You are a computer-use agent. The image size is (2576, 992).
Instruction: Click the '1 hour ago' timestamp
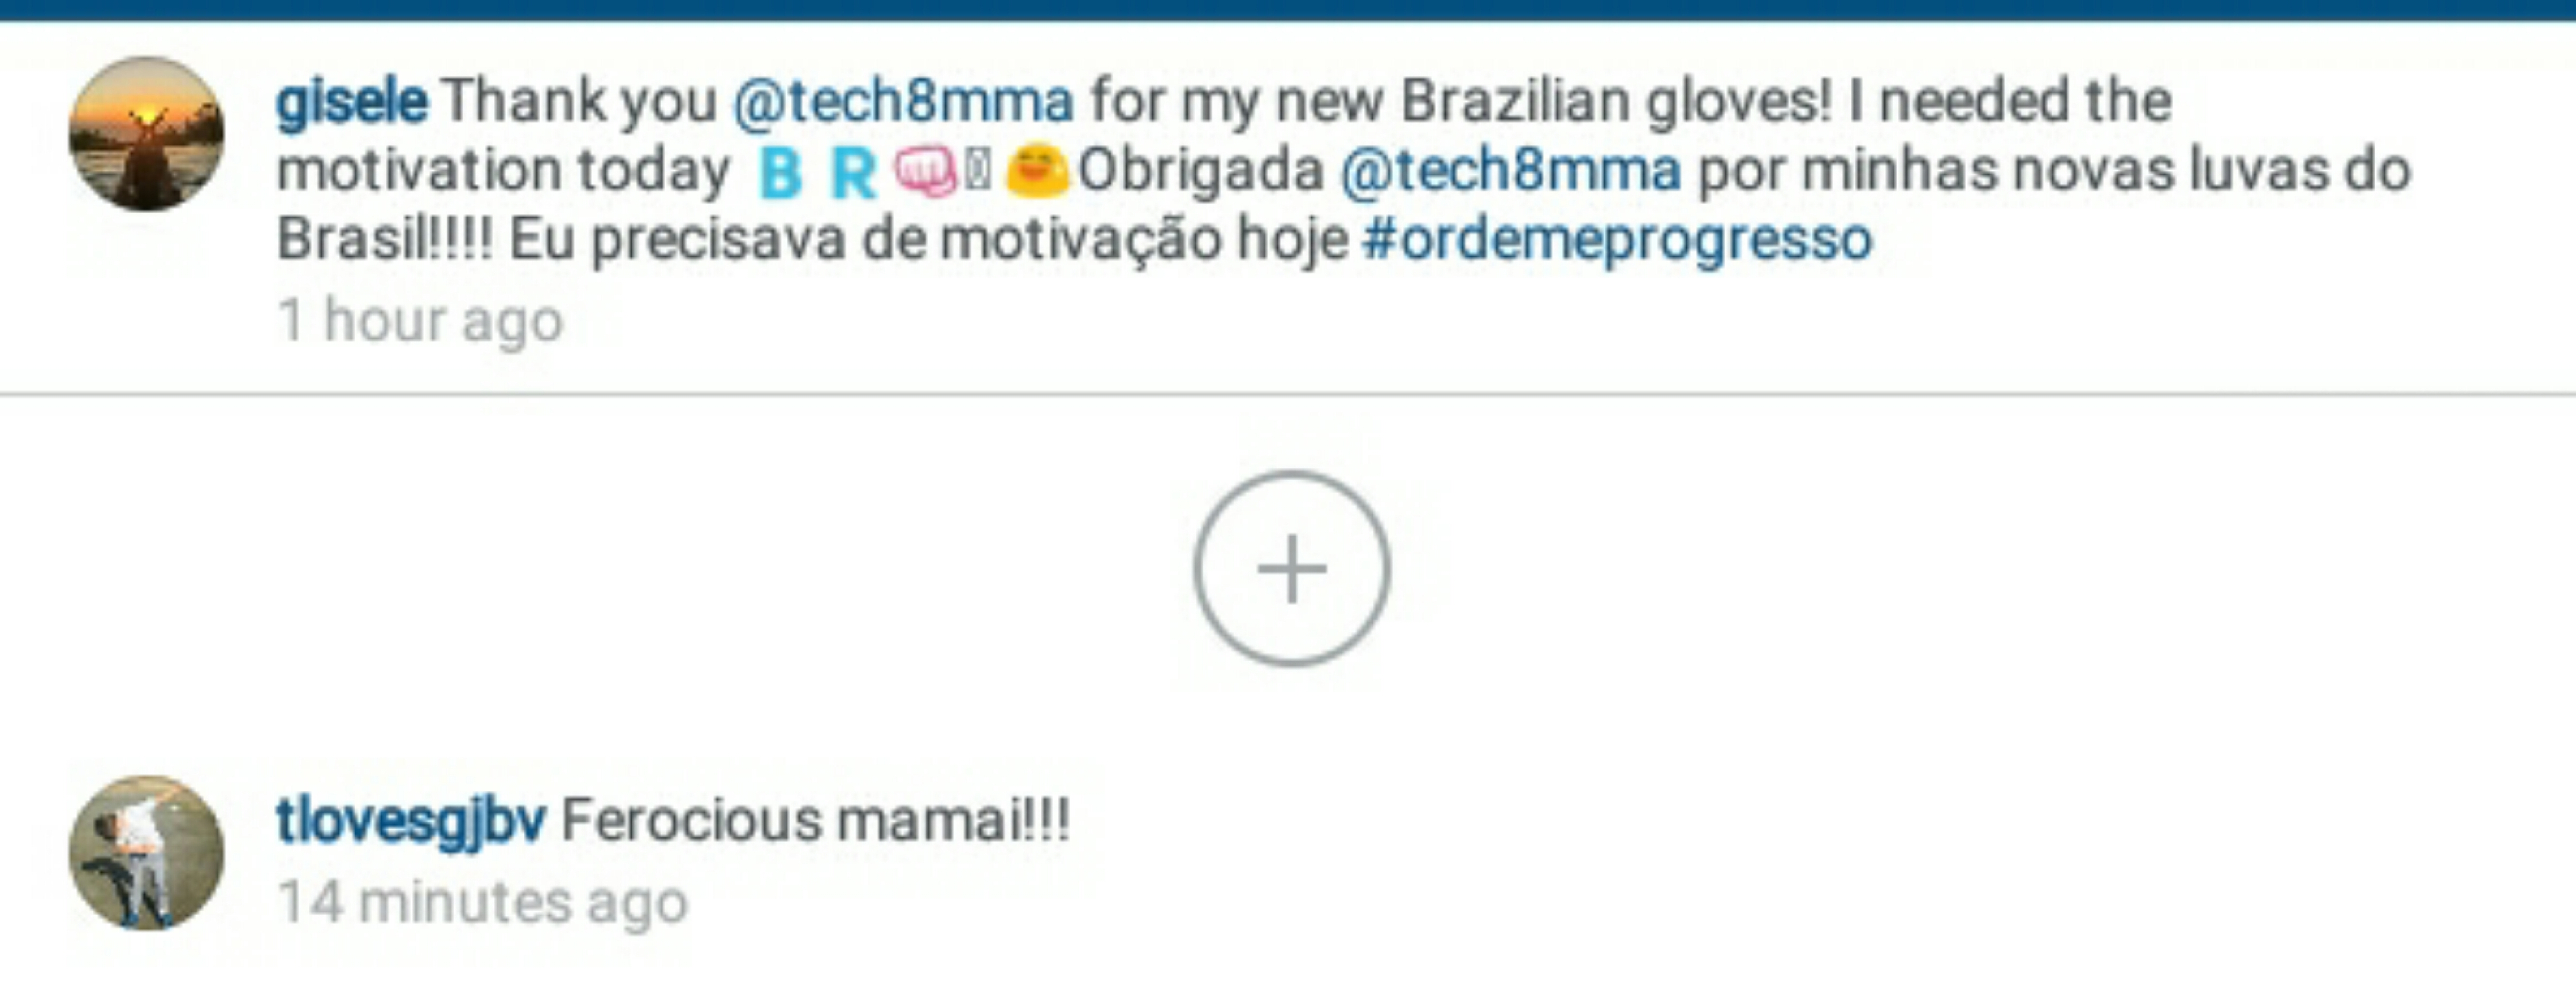pos(420,321)
